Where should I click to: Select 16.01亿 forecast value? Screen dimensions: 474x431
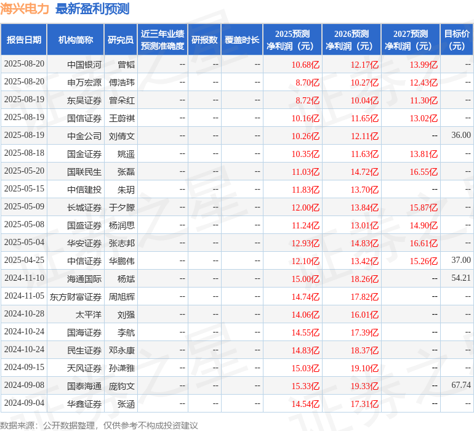tap(364, 314)
